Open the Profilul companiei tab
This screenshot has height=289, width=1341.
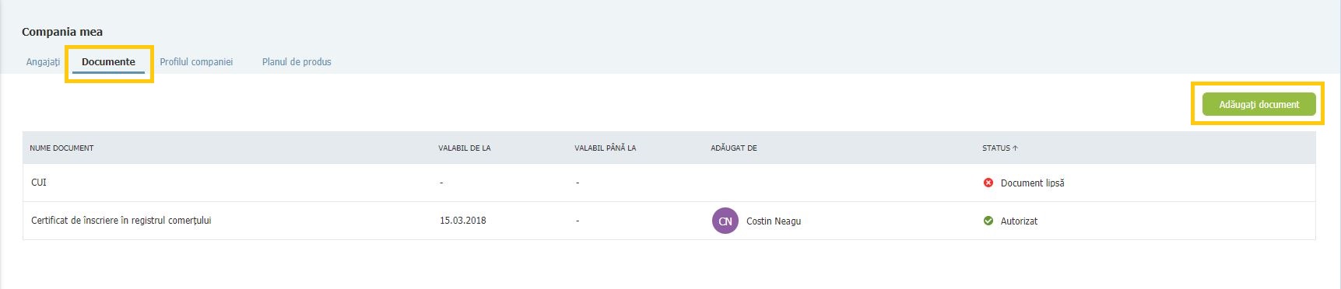pyautogui.click(x=196, y=62)
